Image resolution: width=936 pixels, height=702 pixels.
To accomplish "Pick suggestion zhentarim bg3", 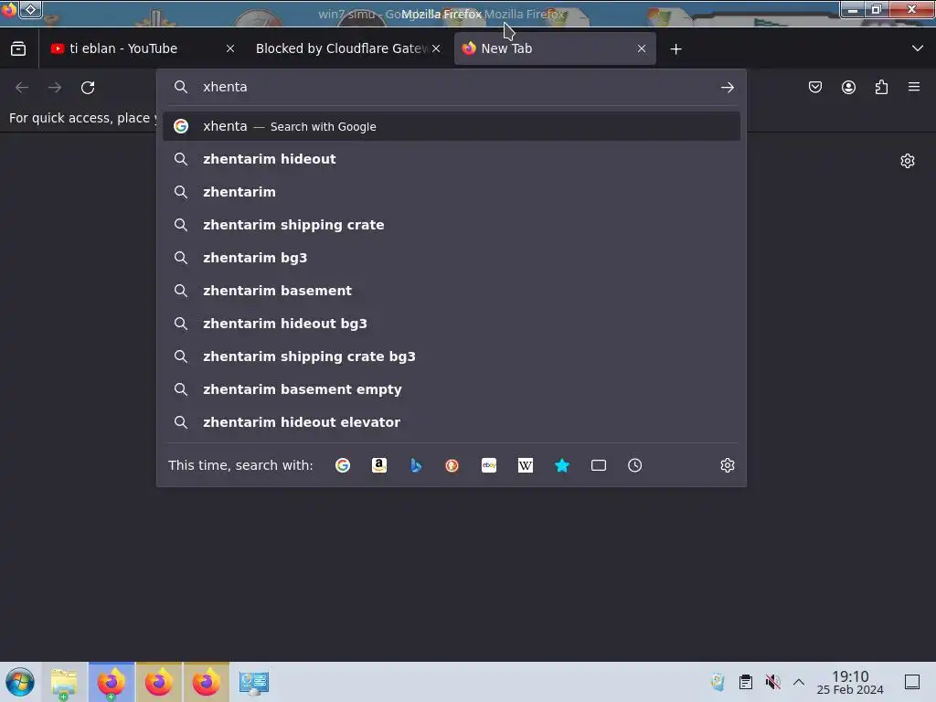I will coord(452,258).
